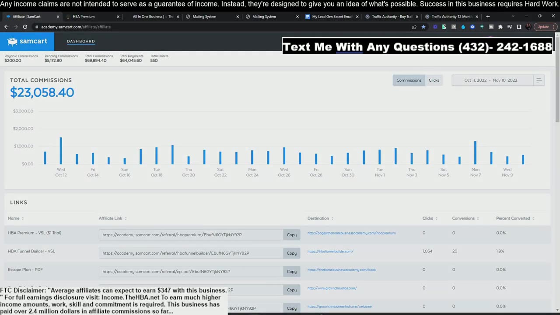560x315 pixels.
Task: Sort links by the Name column
Action: [16, 218]
